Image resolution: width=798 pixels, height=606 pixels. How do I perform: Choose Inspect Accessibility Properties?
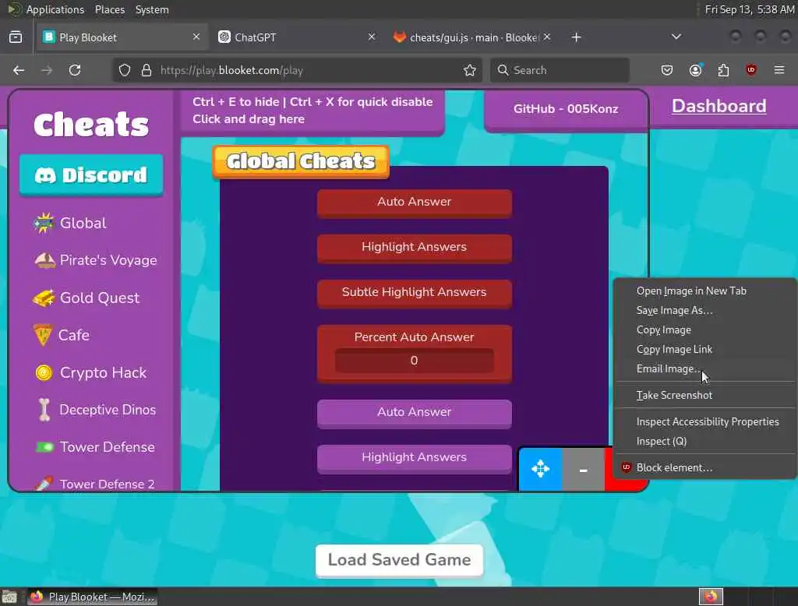click(704, 421)
